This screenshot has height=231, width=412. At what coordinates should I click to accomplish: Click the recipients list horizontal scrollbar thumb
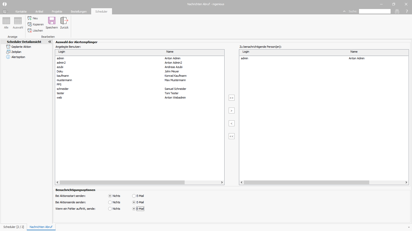tap(306, 182)
